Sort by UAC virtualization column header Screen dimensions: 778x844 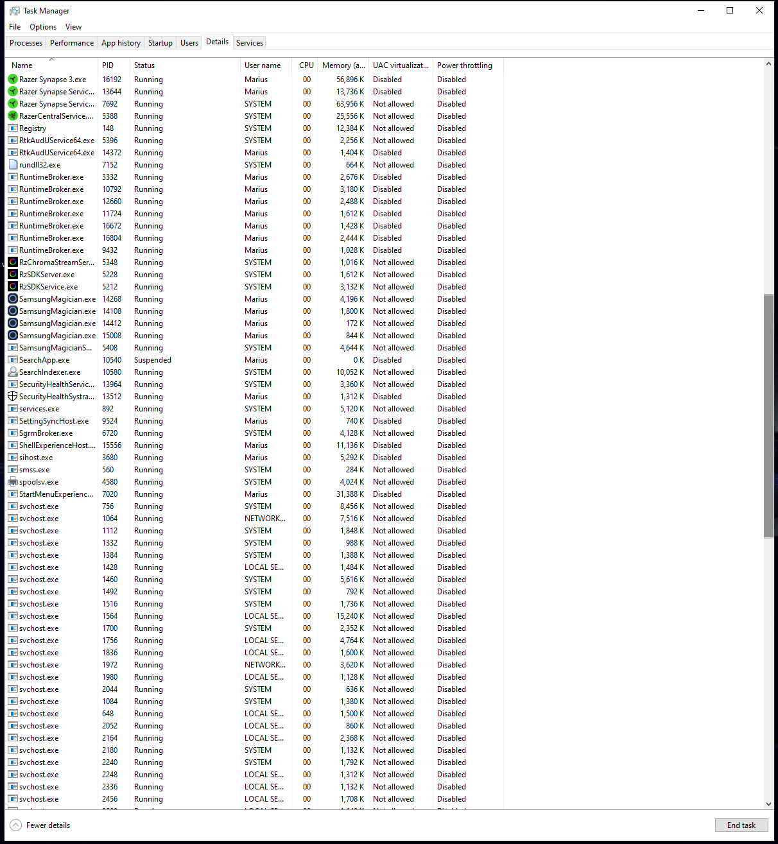coord(401,65)
